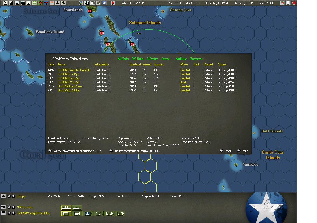Click right arrow beside 1st USMC Amphb Tank Bn

(14, 213)
